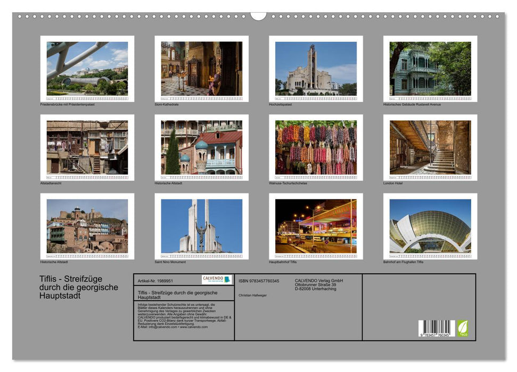Select the Christian Hallweger author name

point(252,295)
